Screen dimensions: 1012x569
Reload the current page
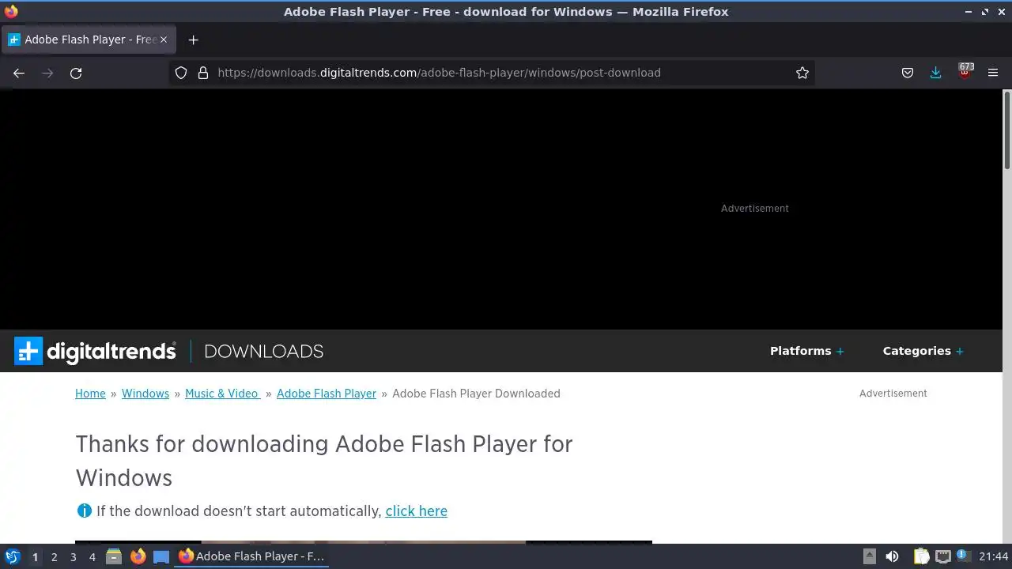[76, 73]
